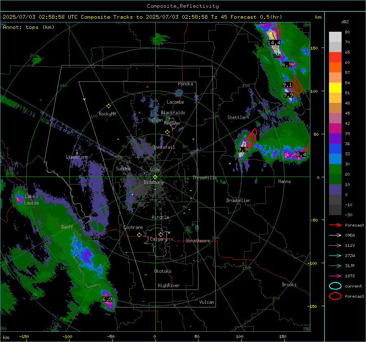This screenshot has height=342, width=366.
Task: Click the cyan current ellipse legend icon
Action: tap(335, 286)
